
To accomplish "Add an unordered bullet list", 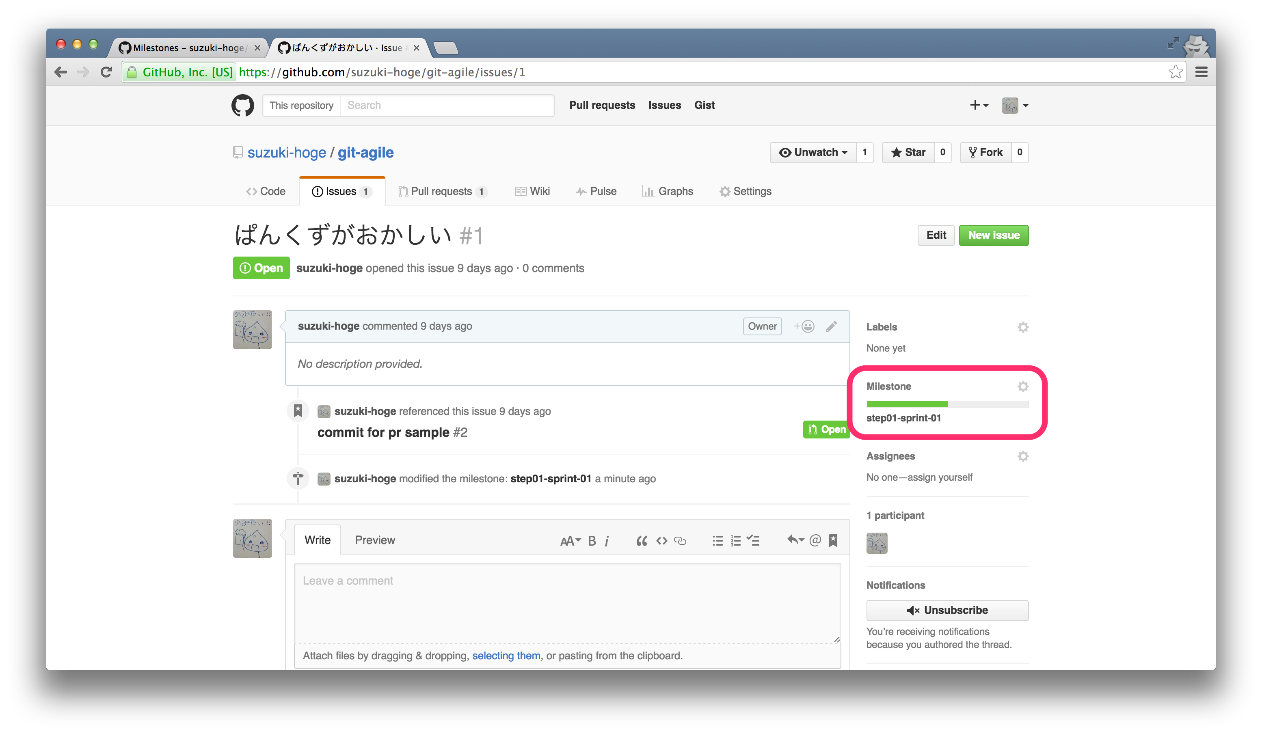I will point(717,541).
